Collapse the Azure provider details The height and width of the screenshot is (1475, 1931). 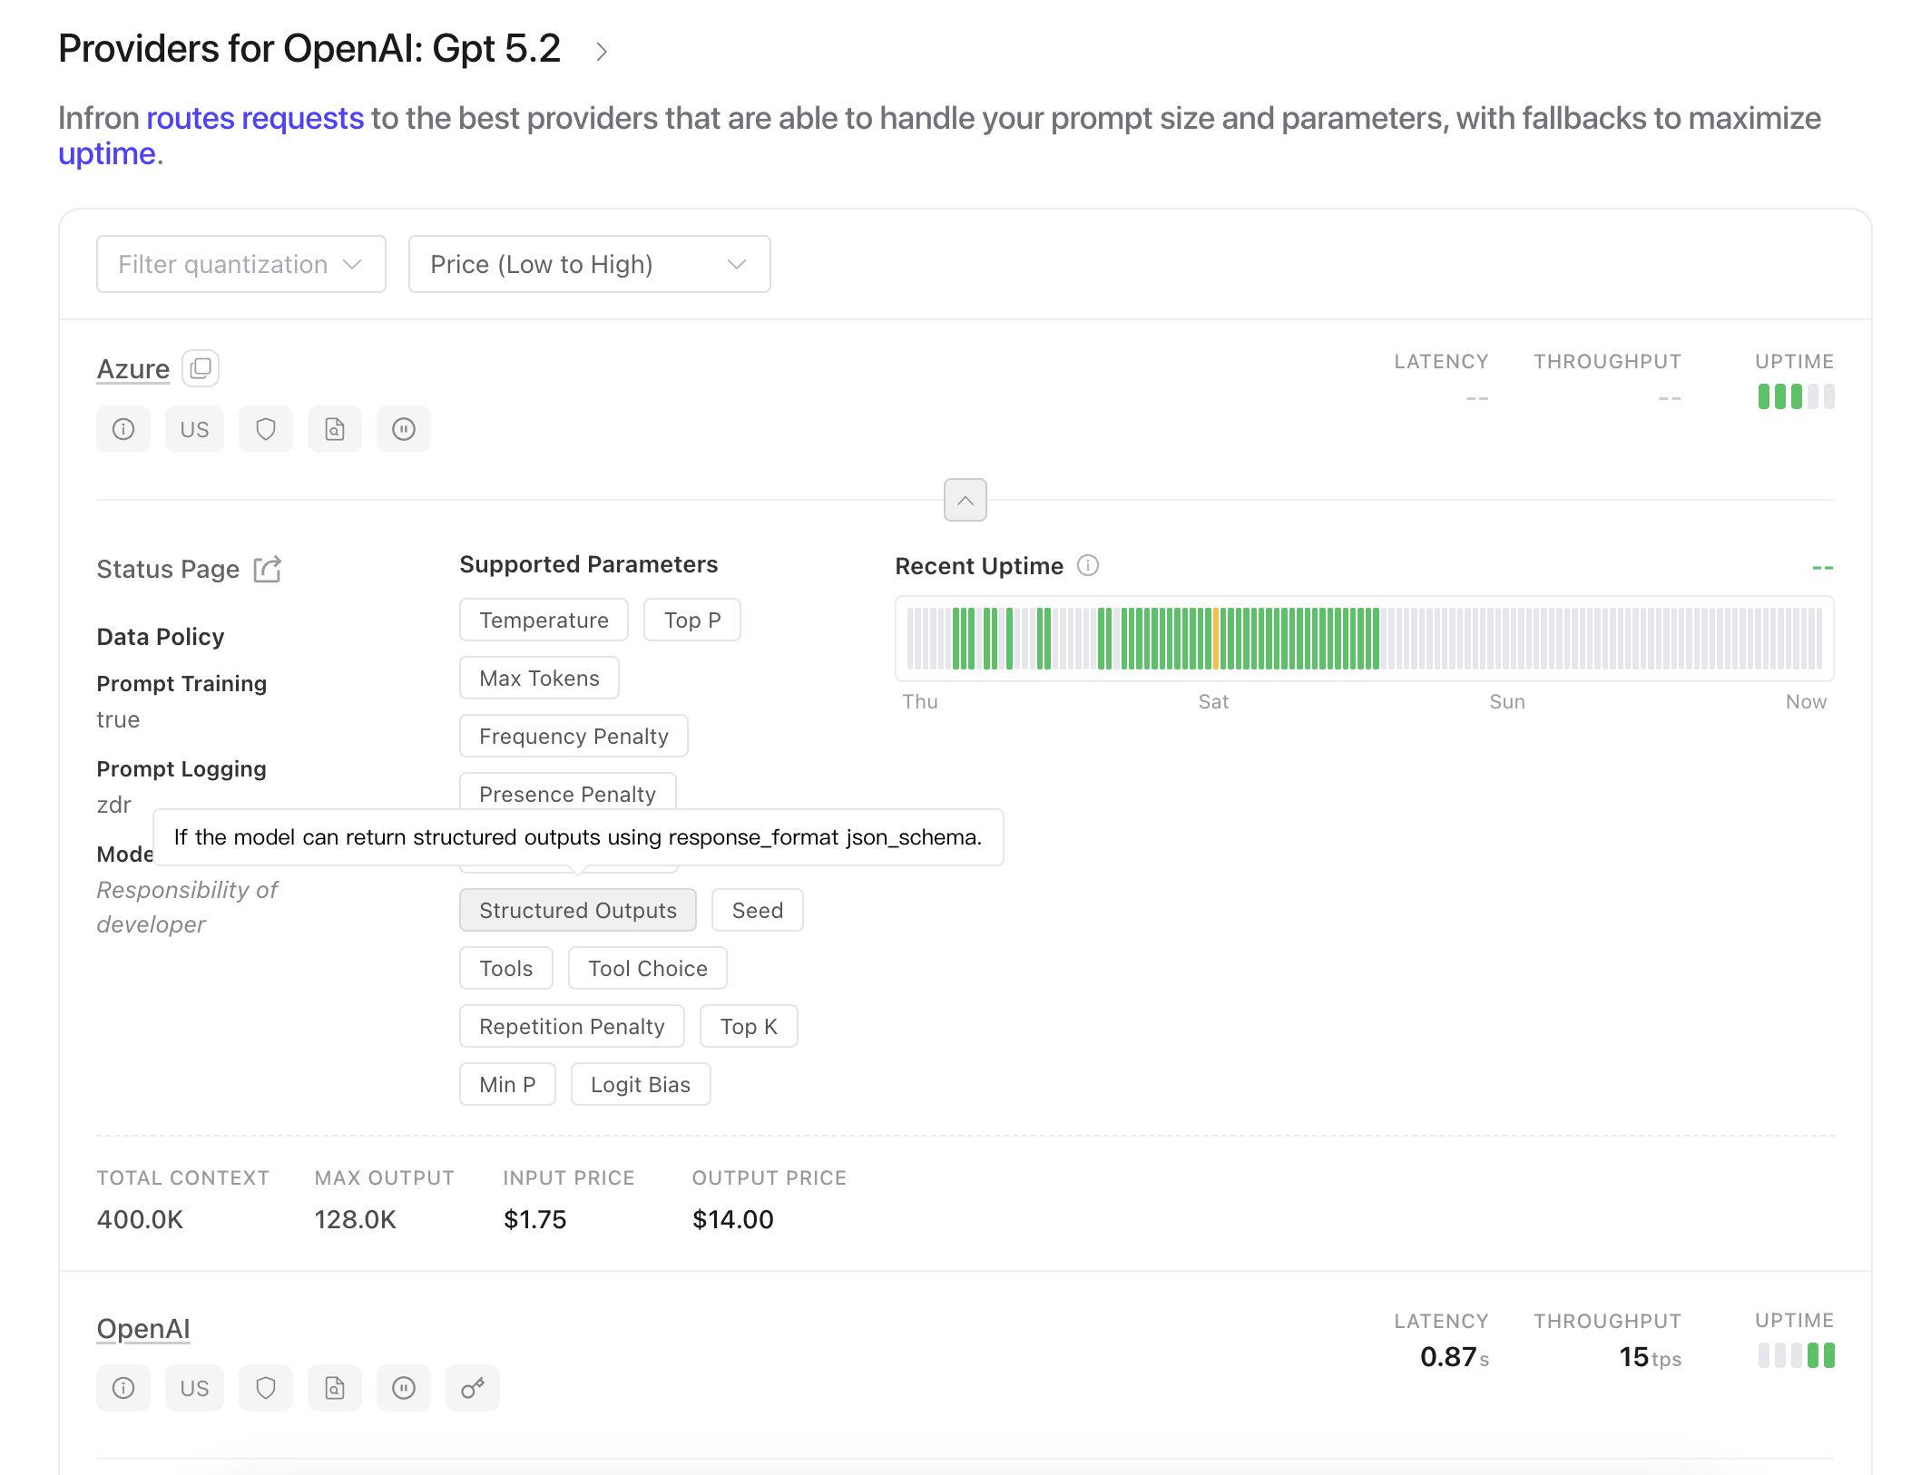tap(965, 500)
